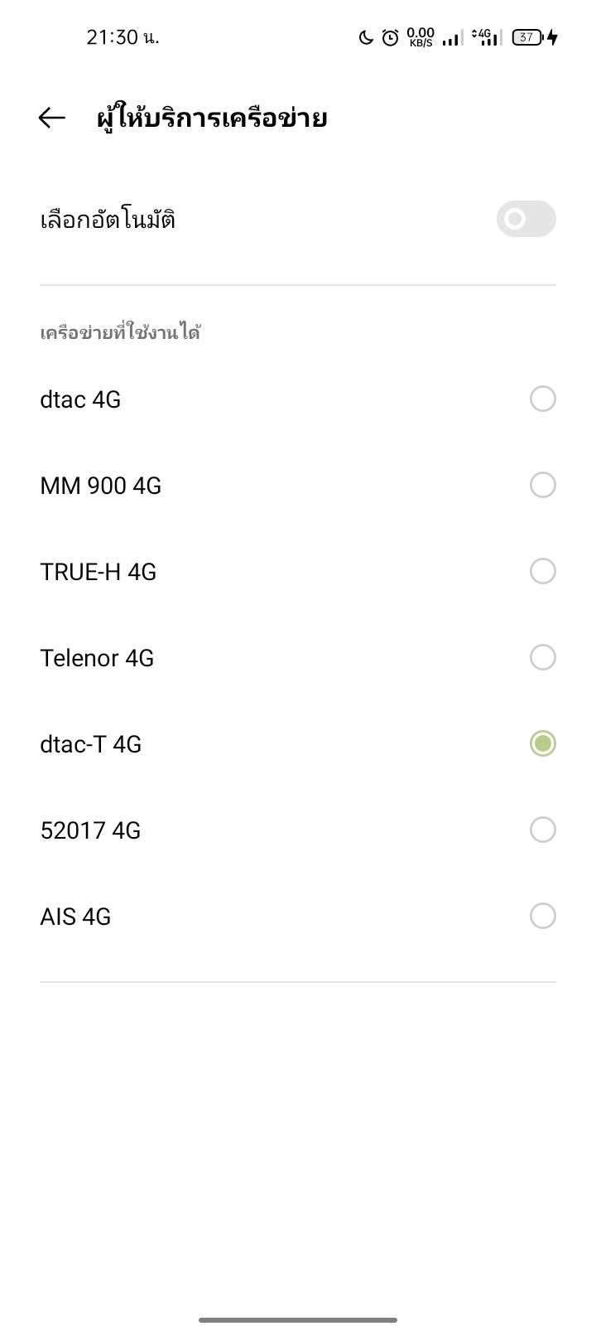Select the 52017 4G radio button

click(542, 830)
